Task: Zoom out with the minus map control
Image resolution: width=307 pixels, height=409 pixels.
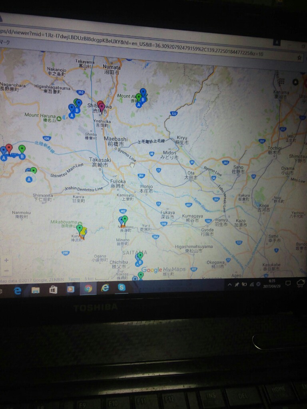Action: (6, 270)
